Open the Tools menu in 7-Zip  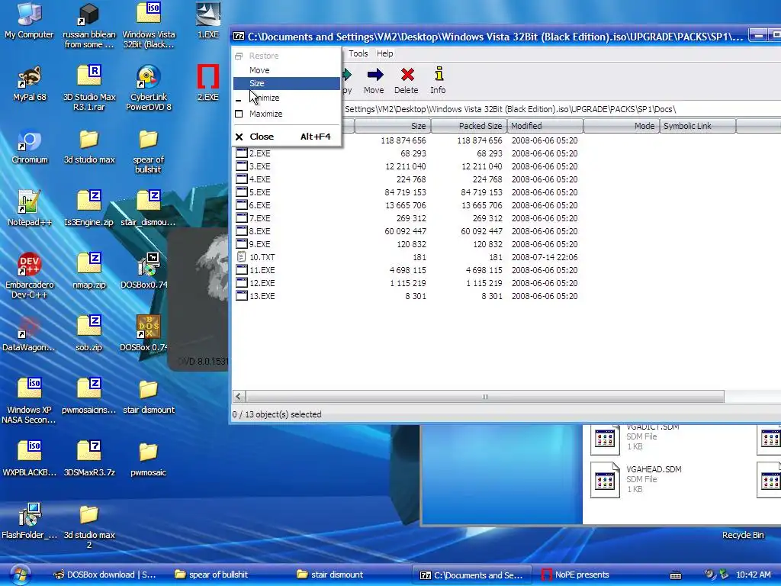click(x=358, y=53)
